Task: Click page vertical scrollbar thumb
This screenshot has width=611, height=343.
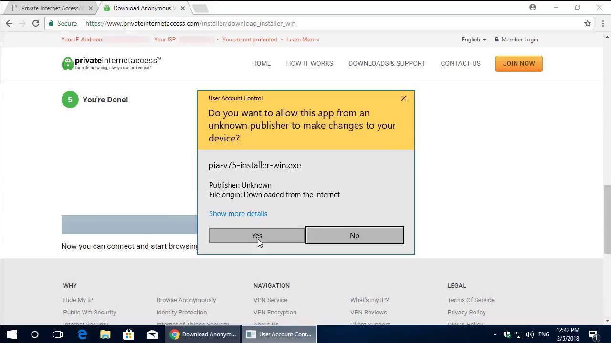Action: pos(607,219)
